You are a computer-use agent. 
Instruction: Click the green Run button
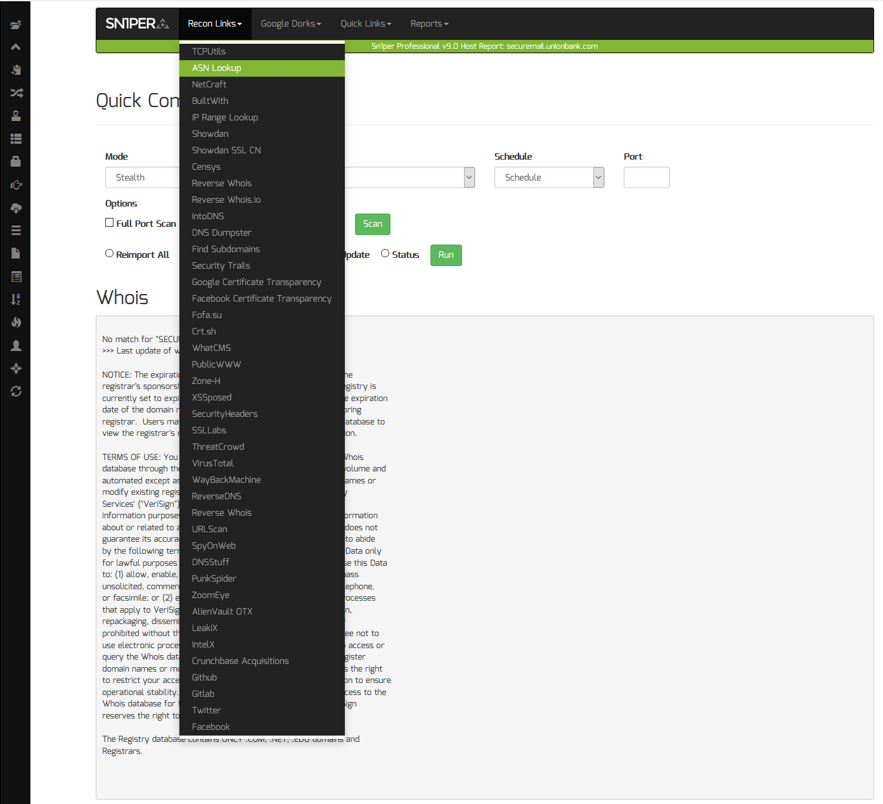coord(446,255)
